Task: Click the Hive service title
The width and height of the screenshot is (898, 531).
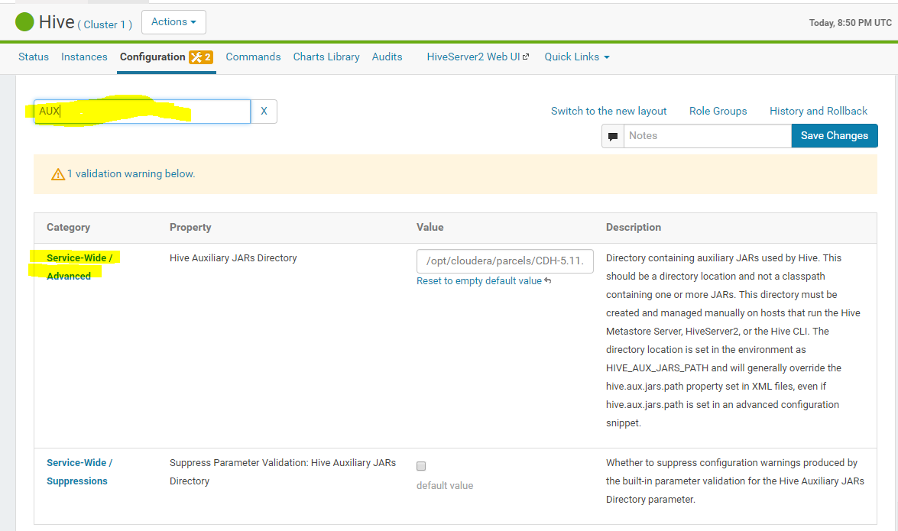Action: pyautogui.click(x=57, y=22)
